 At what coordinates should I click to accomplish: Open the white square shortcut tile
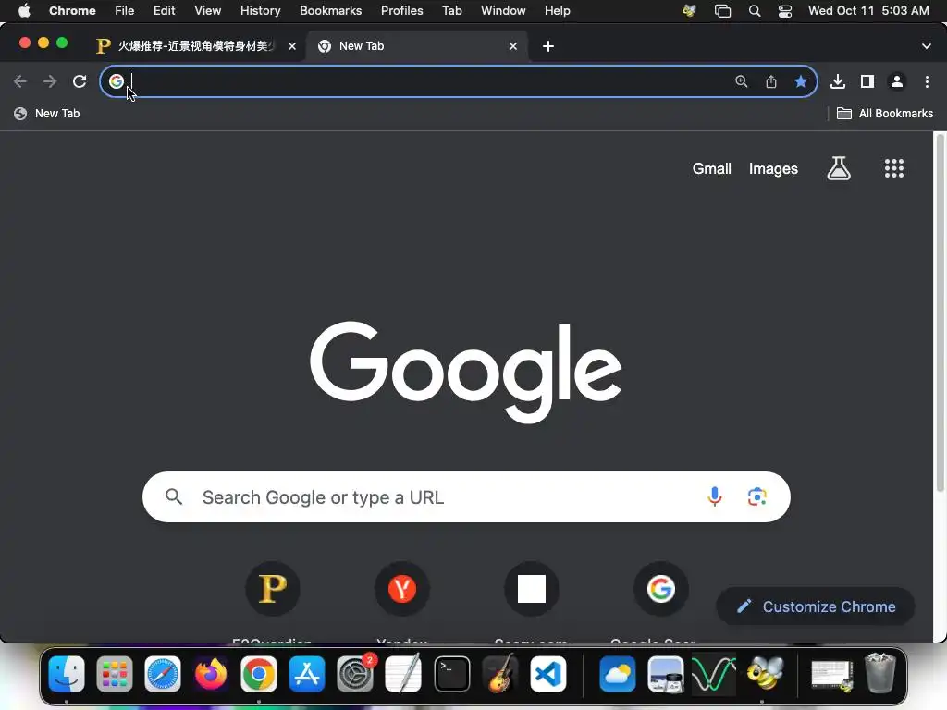(532, 589)
